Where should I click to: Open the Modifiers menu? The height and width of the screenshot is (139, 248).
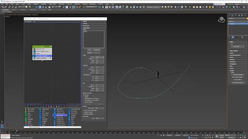point(36,4)
